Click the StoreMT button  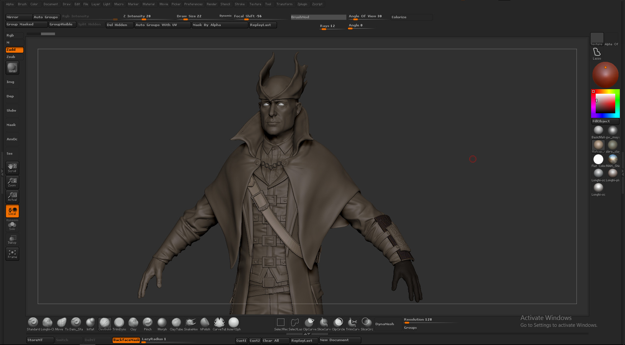point(40,340)
